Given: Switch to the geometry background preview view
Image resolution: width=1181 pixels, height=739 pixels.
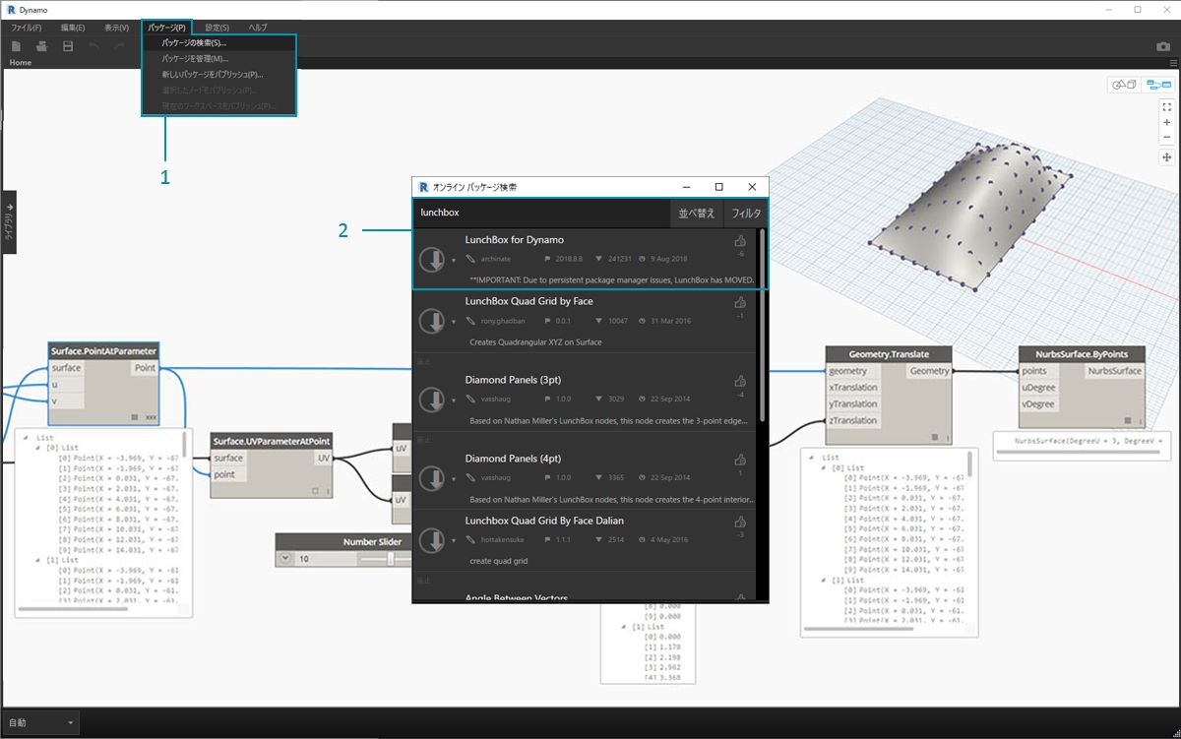Looking at the screenshot, I should [1124, 85].
